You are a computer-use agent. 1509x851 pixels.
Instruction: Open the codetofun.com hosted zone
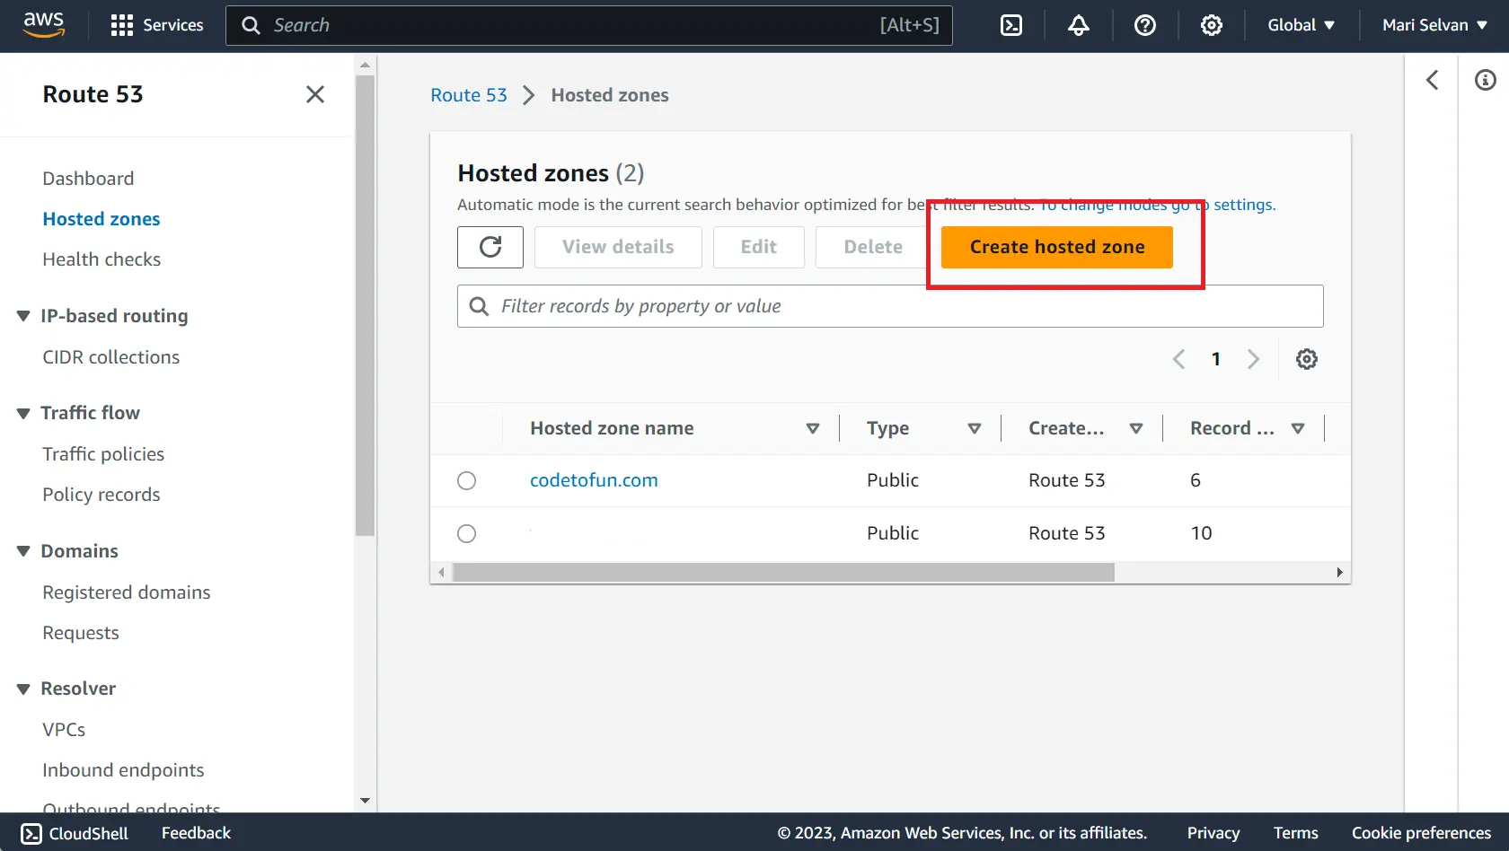point(594,480)
